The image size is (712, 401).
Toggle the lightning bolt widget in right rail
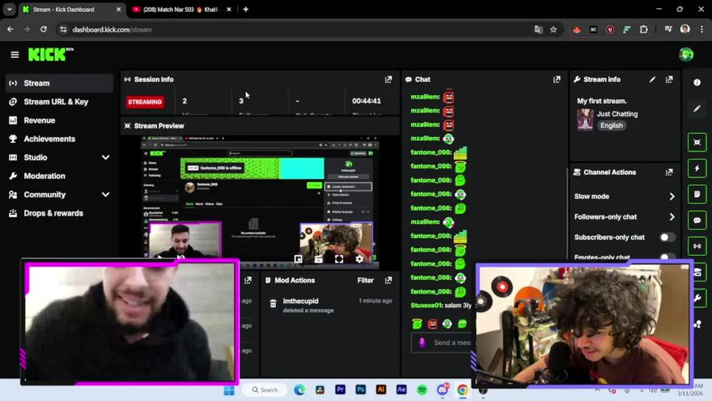tap(697, 168)
